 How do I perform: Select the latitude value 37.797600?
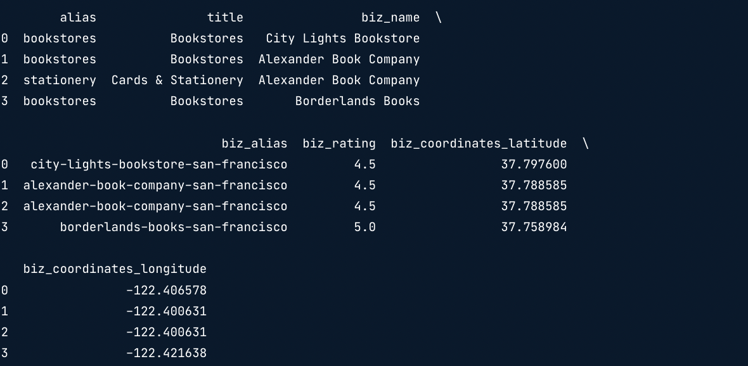point(534,165)
